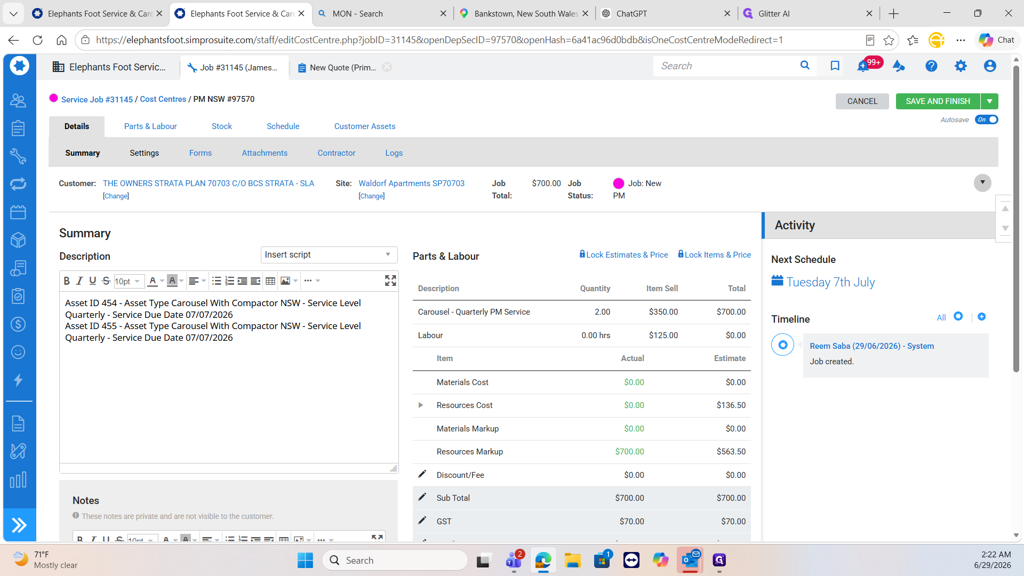
Task: Open the box inventory icon in sidebar
Action: [18, 240]
